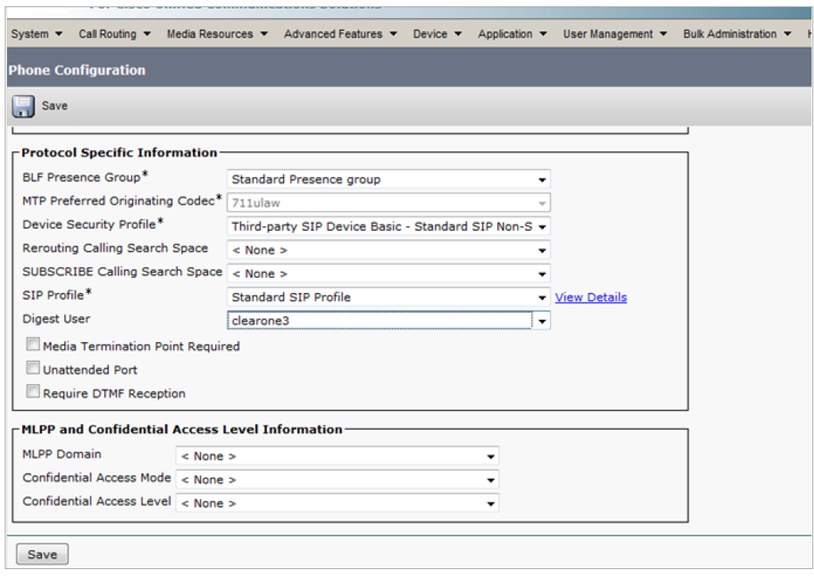Open the Advanced Features menu
814x577 pixels.
pyautogui.click(x=340, y=34)
